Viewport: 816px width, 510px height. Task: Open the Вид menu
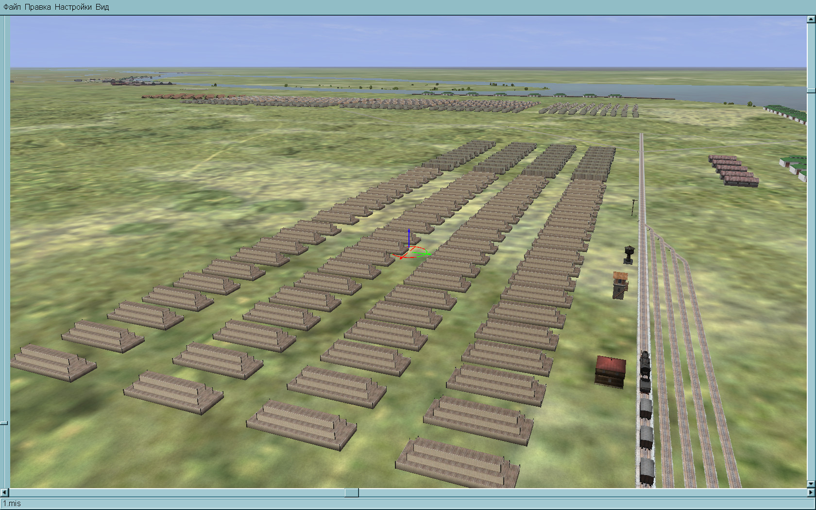point(102,7)
